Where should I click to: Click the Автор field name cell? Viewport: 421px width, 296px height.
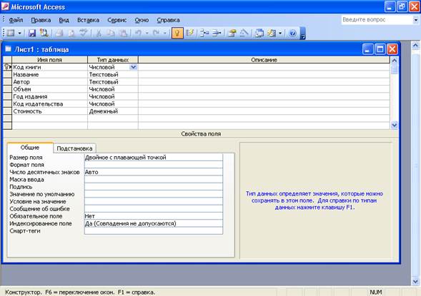pyautogui.click(x=49, y=82)
